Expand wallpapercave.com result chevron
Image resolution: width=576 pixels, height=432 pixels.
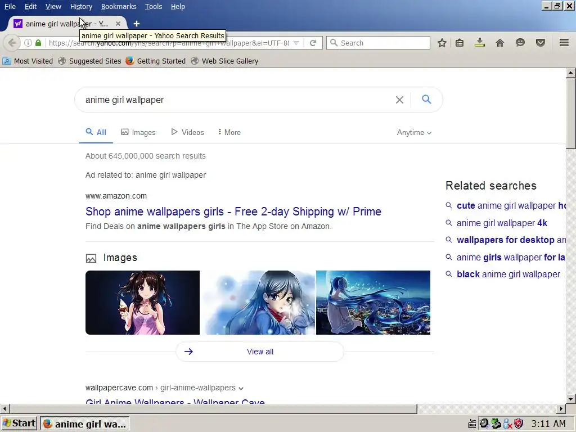click(x=241, y=388)
